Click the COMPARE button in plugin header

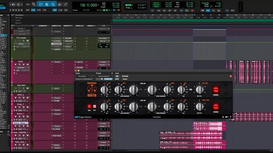pyautogui.click(x=108, y=79)
